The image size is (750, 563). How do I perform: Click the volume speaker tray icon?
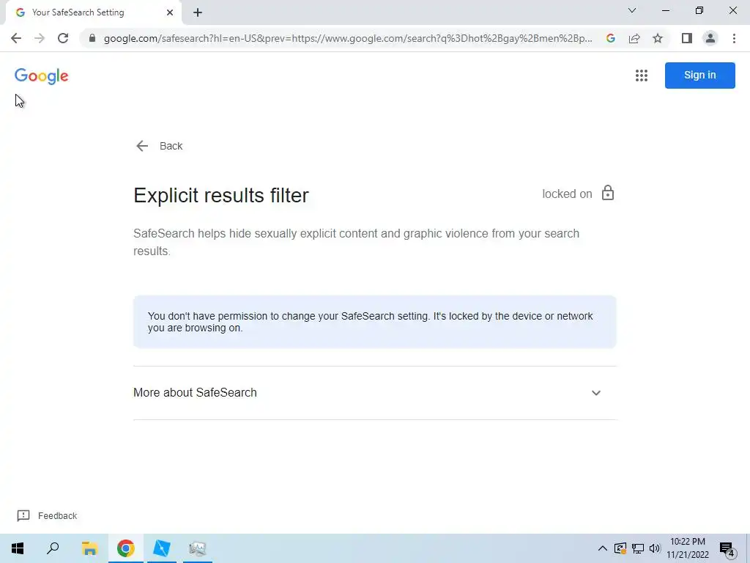click(x=655, y=548)
